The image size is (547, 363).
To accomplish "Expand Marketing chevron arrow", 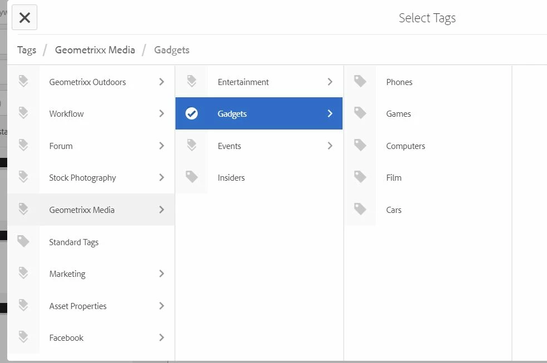I will 162,274.
